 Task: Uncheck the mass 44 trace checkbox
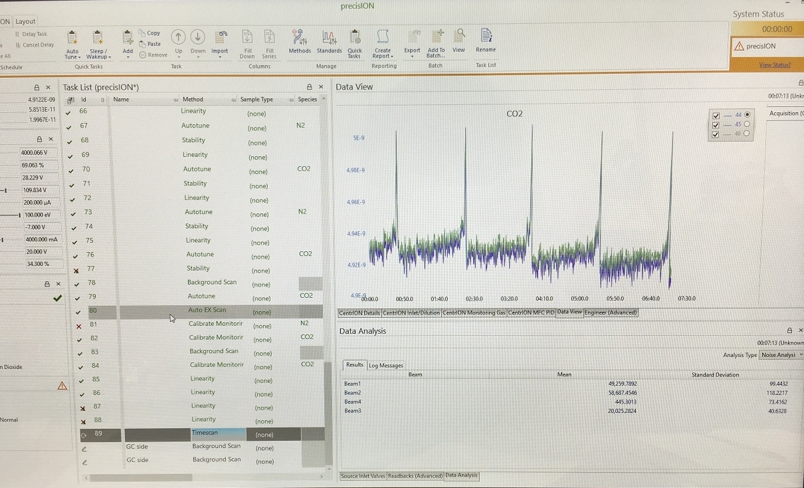(716, 115)
